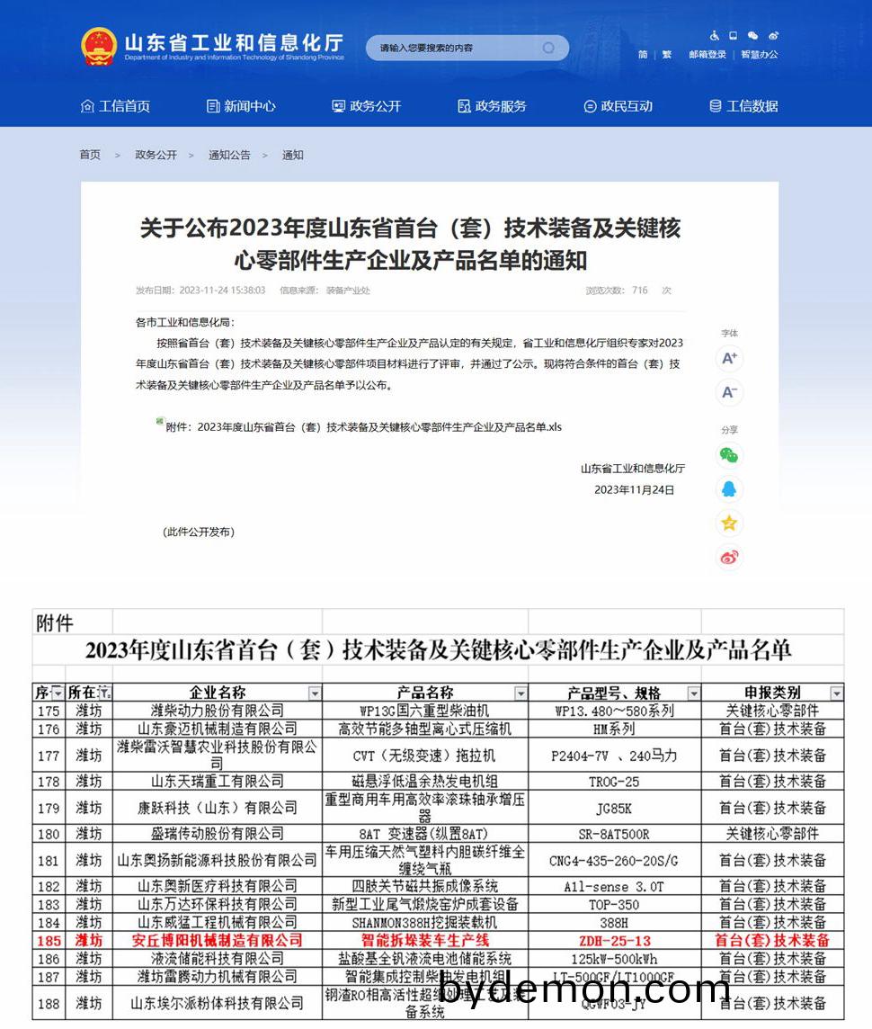Share to Qzone using the star icon
This screenshot has height=1029, width=872.
729,522
